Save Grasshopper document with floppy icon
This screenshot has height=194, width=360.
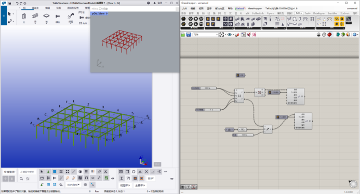pos(189,35)
